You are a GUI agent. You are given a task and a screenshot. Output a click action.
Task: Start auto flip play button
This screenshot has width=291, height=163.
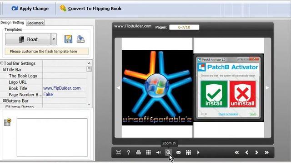(198, 153)
